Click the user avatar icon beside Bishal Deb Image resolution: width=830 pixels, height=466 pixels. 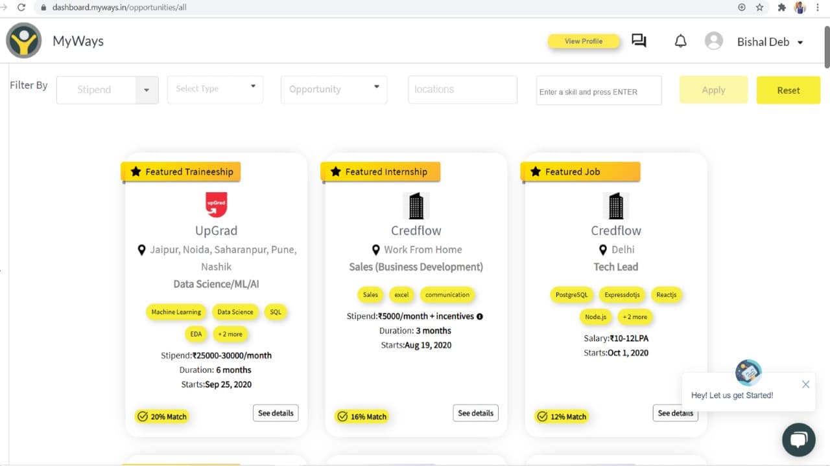714,41
